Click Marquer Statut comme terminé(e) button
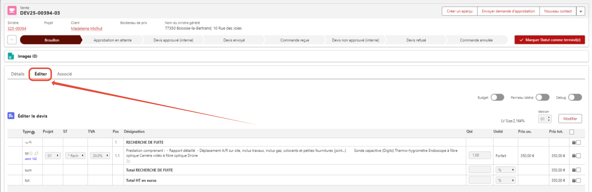Screen dimensions: 592x192 (x=550, y=40)
